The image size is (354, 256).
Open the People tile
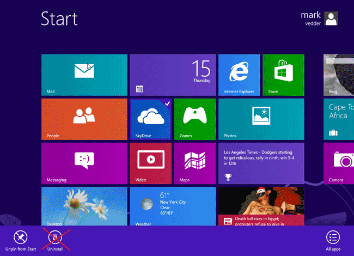tap(84, 119)
